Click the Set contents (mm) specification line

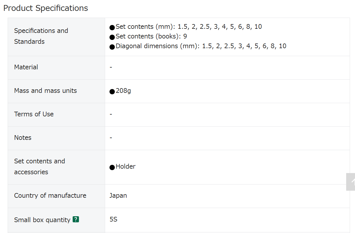click(186, 27)
